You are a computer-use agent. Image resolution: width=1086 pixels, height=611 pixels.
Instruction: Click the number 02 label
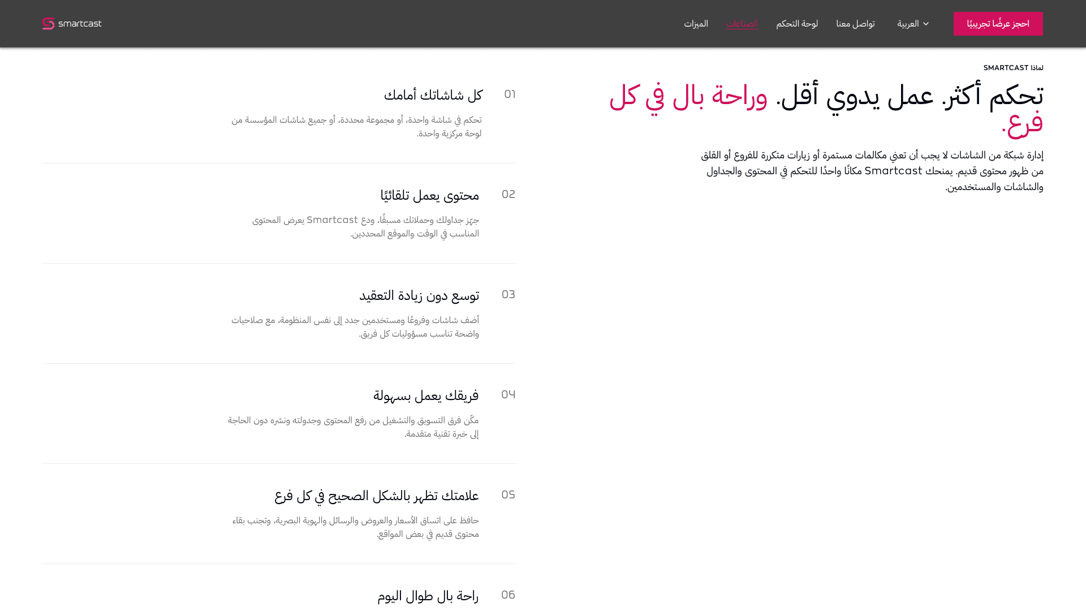pyautogui.click(x=508, y=194)
